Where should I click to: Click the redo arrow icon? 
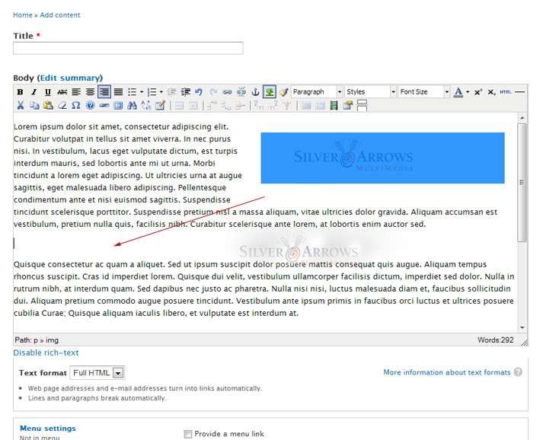213,92
